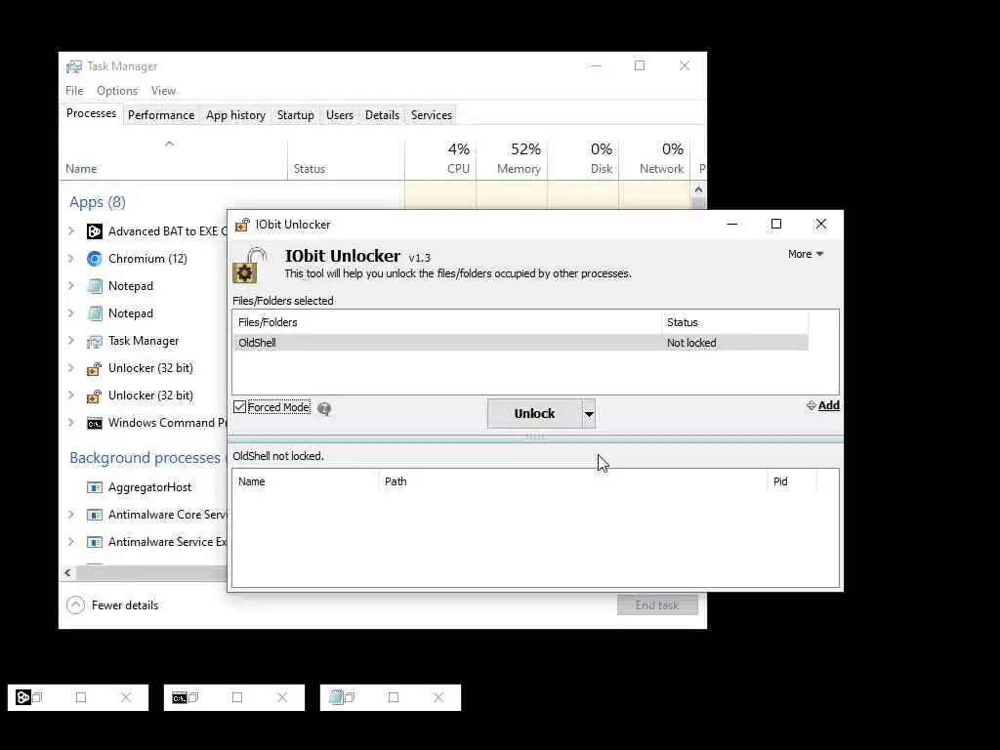Screen dimensions: 1000x750
Task: Click the IObit Unlocker title bar icon
Action: pos(242,225)
